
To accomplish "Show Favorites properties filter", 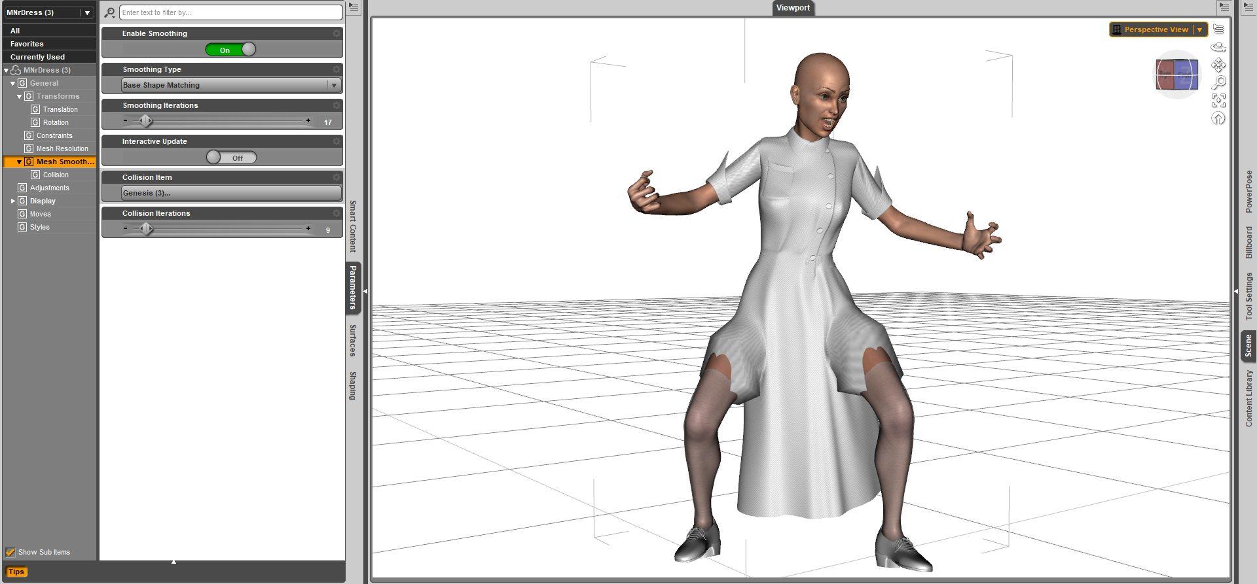I will click(x=49, y=44).
